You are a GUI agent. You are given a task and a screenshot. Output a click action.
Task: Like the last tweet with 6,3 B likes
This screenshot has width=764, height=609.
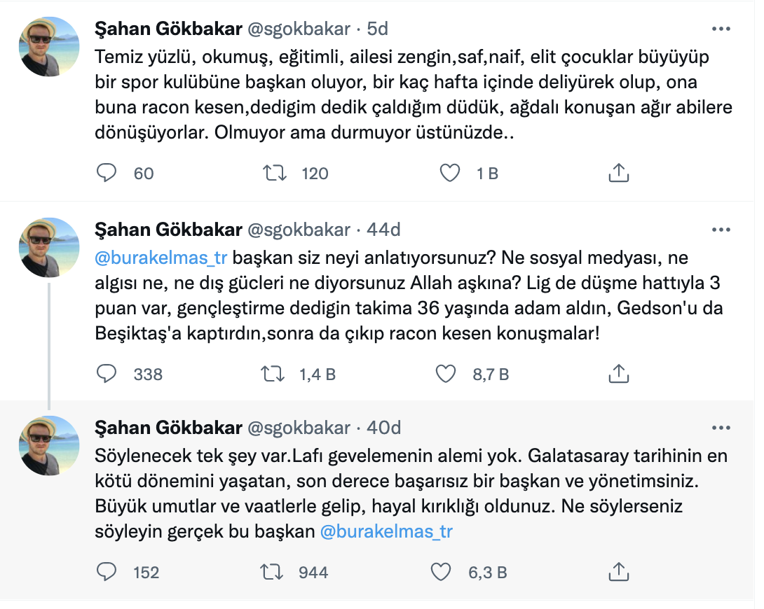coord(441,572)
